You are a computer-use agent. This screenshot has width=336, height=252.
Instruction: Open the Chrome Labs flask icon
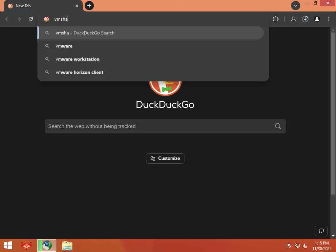[x=293, y=19]
